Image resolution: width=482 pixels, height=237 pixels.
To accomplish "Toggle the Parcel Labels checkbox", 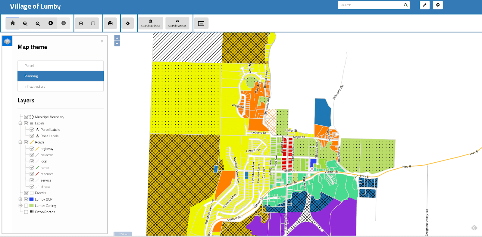I will click(x=32, y=129).
